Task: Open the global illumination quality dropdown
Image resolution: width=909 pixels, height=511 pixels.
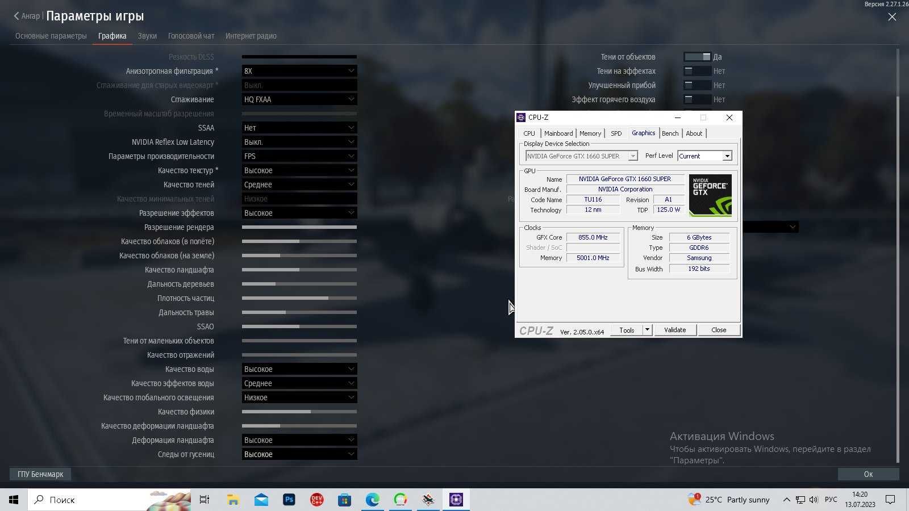Action: point(299,397)
